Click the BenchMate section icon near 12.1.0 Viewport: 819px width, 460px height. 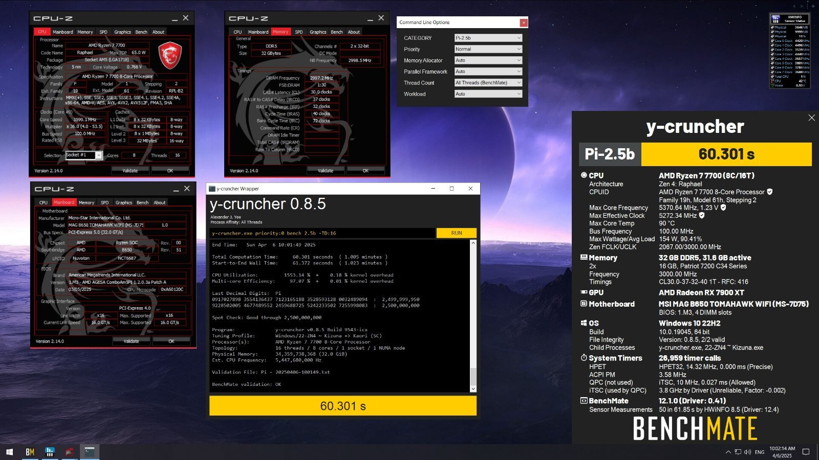[x=584, y=401]
